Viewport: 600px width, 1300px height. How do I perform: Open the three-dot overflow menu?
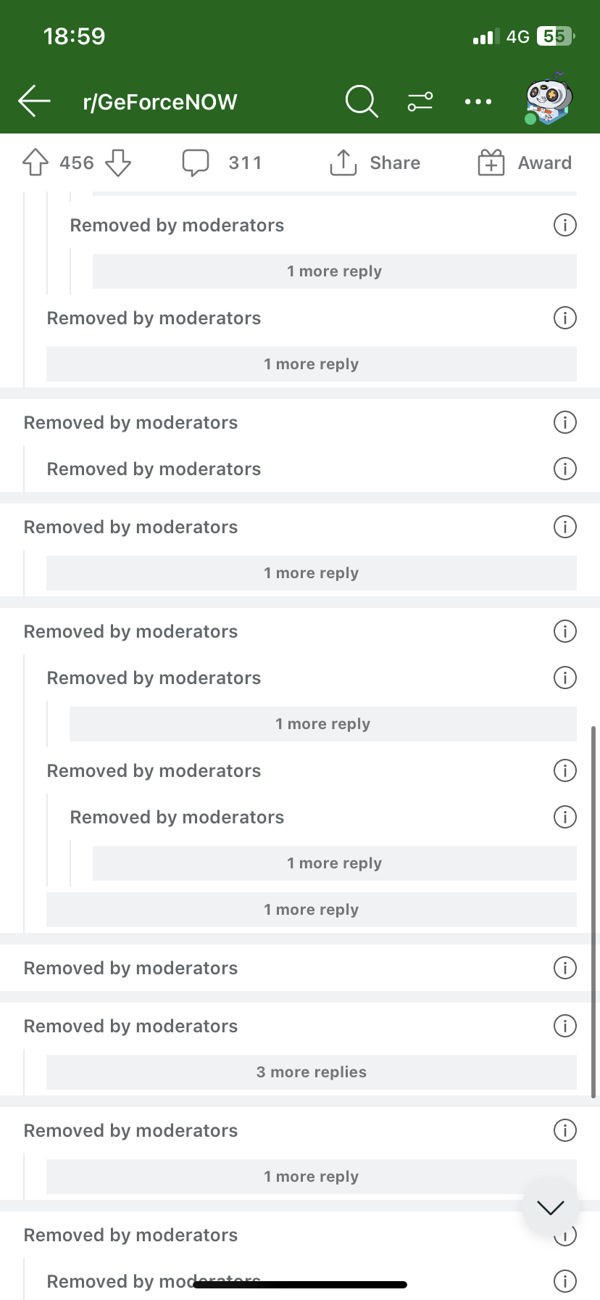(x=478, y=102)
